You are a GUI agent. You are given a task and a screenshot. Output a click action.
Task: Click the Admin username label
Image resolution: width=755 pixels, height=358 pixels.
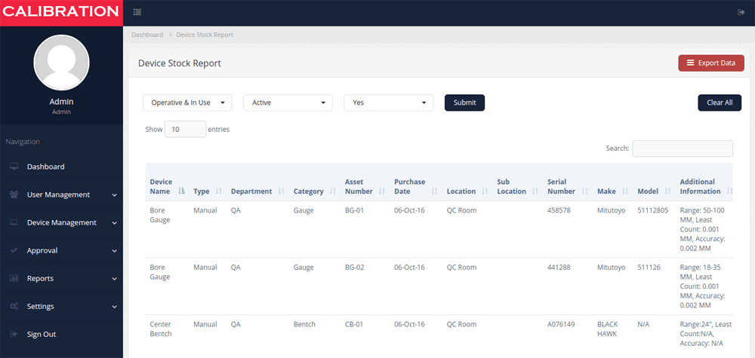tap(61, 102)
